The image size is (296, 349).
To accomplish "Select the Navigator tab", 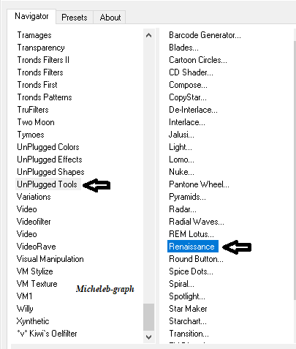I will (x=31, y=16).
